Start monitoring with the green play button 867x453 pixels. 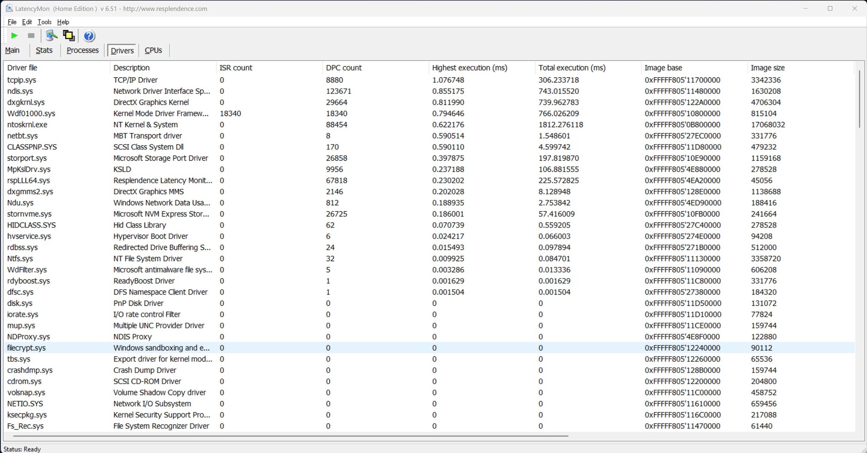pyautogui.click(x=14, y=36)
